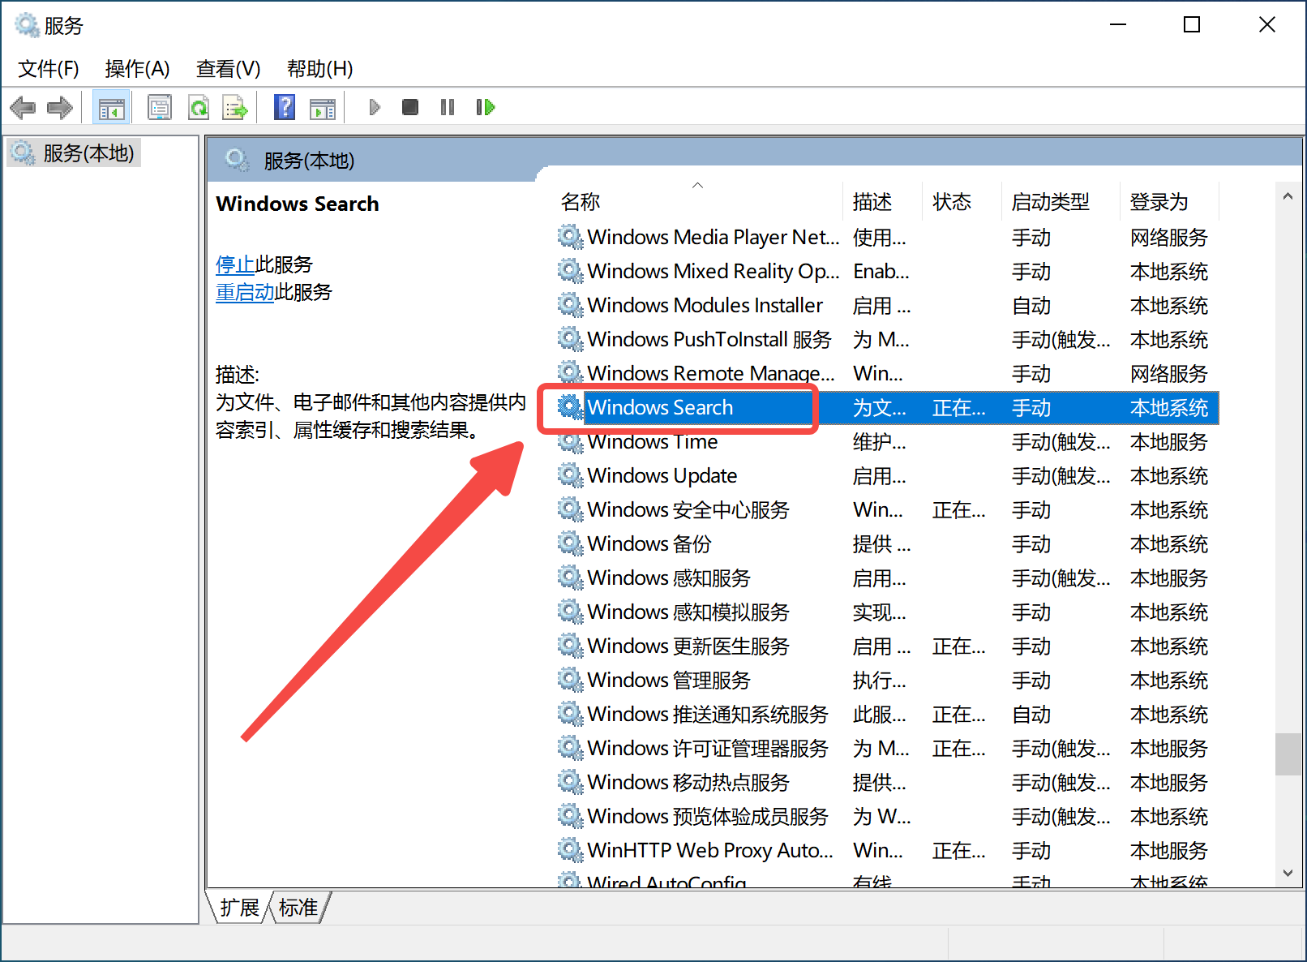Stop the service with the square icon
The image size is (1307, 962).
(409, 106)
